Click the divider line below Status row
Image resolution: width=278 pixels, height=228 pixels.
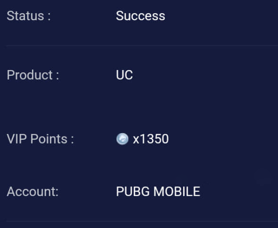click(x=142, y=46)
